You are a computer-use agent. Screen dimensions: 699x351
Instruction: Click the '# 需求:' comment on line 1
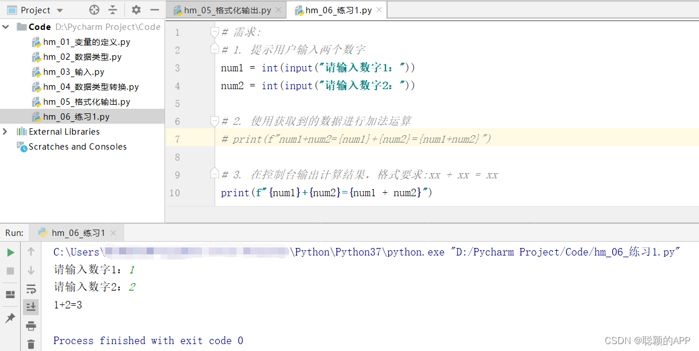point(241,32)
